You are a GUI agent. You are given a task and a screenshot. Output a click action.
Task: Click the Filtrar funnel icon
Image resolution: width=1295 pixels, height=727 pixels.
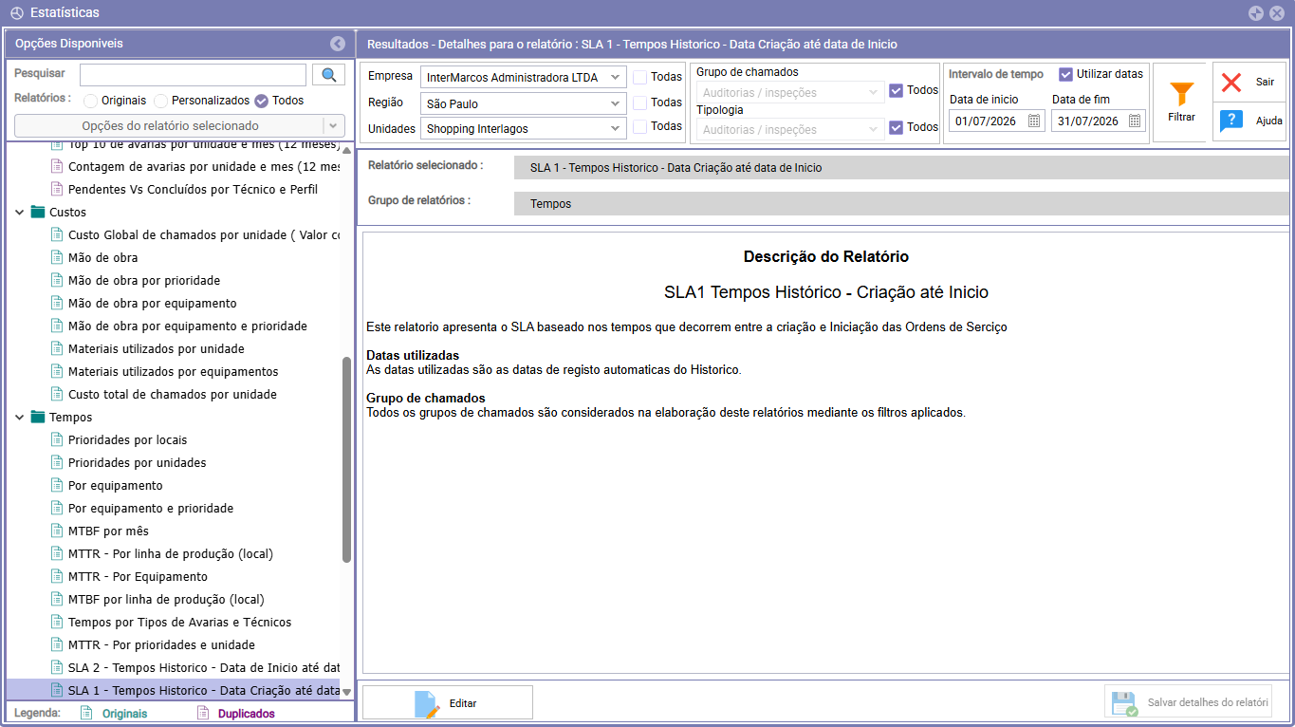(x=1181, y=93)
